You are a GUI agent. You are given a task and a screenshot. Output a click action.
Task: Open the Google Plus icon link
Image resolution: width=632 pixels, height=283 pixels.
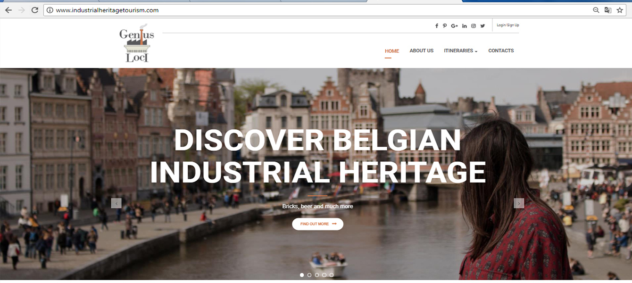coord(454,26)
